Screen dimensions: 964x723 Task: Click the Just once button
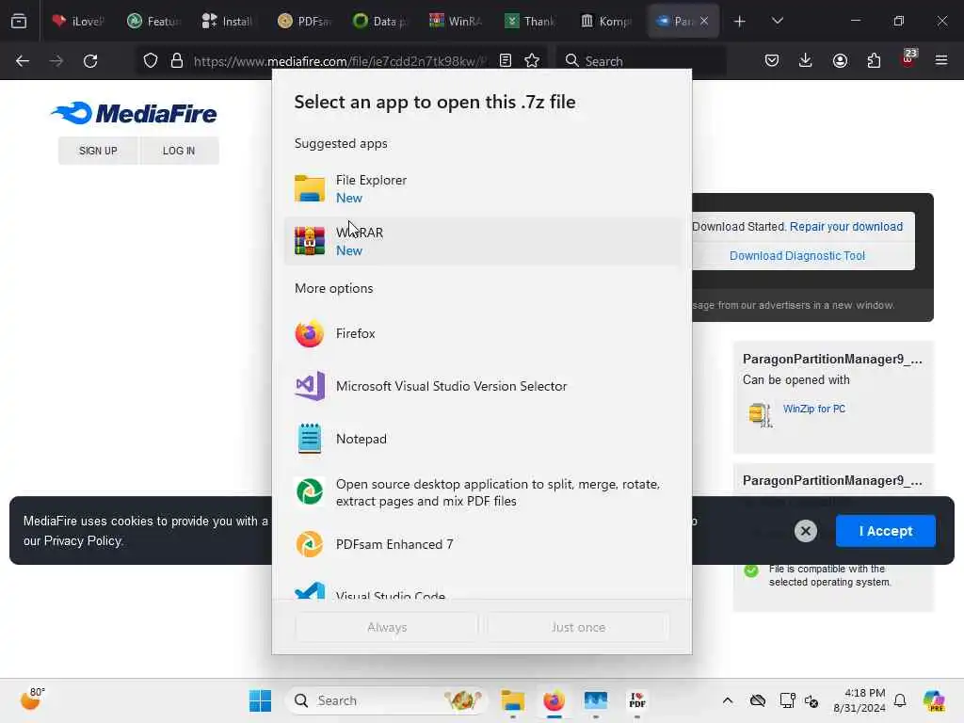point(578,627)
